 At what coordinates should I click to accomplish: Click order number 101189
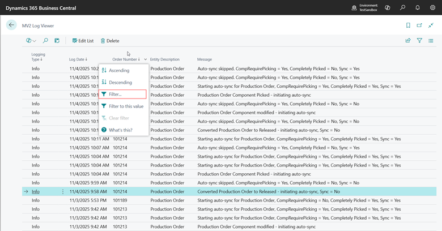[120, 200]
